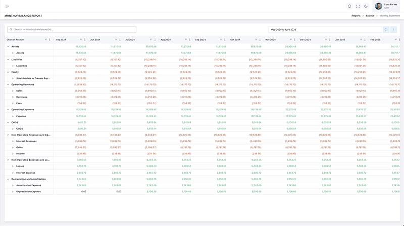404x226 pixels.
Task: Expand the Losses row
Action: 13,166
